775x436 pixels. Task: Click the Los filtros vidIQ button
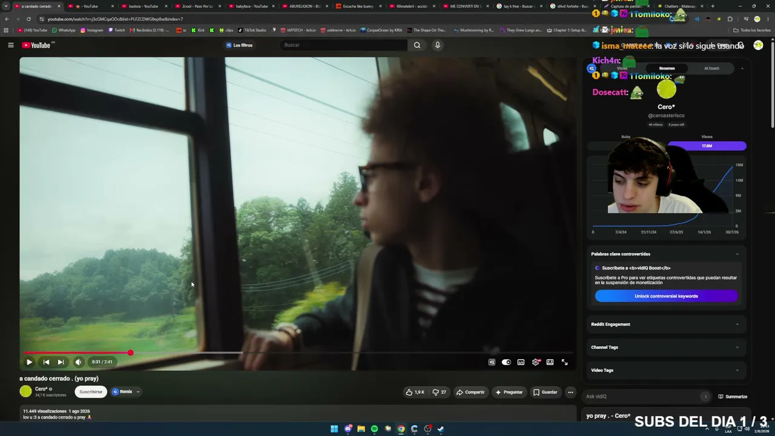[239, 45]
